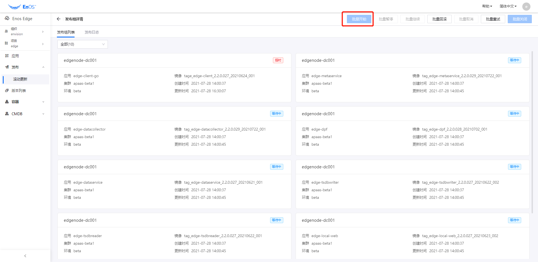Open the 简体中文 language dropdown
Image resolution: width=538 pixels, height=262 pixels.
pos(507,6)
